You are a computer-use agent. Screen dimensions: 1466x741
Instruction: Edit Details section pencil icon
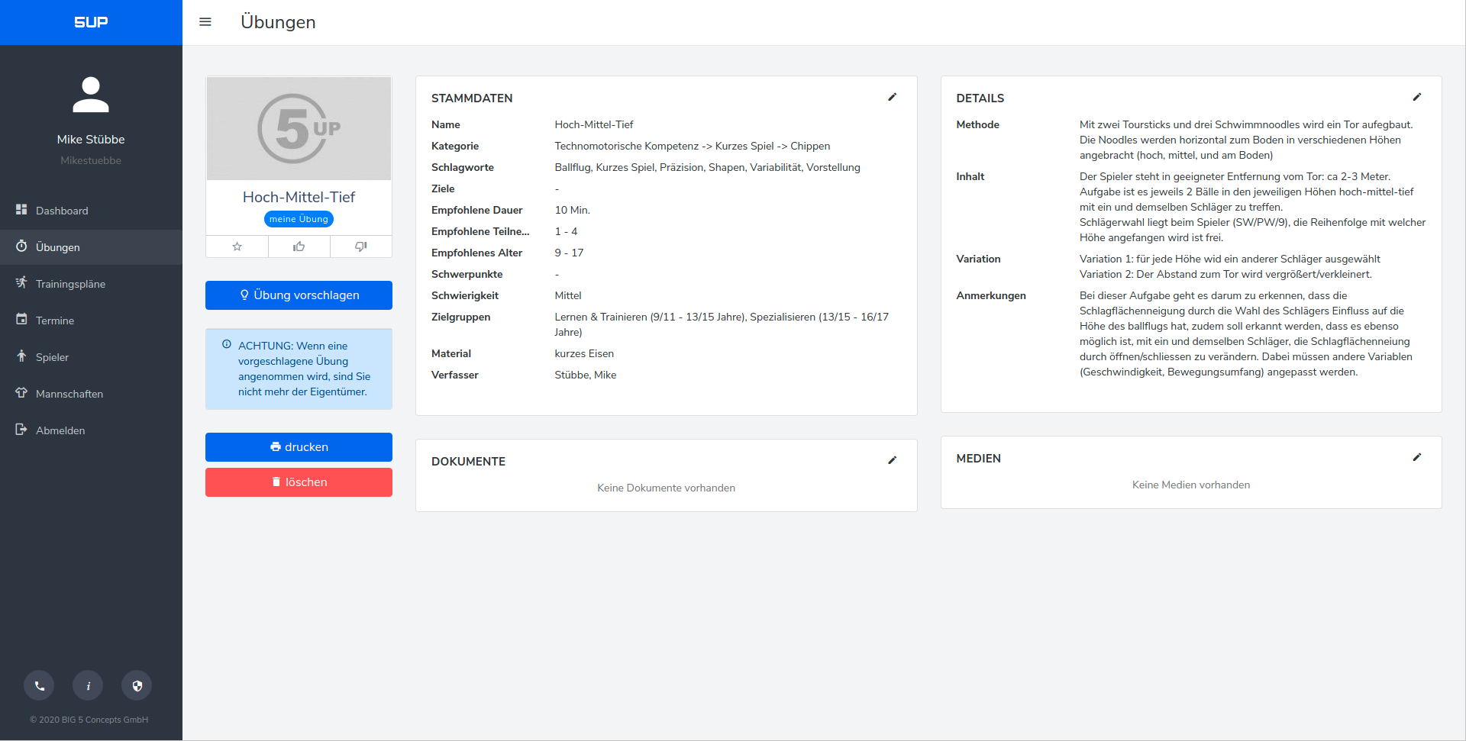click(x=1416, y=97)
